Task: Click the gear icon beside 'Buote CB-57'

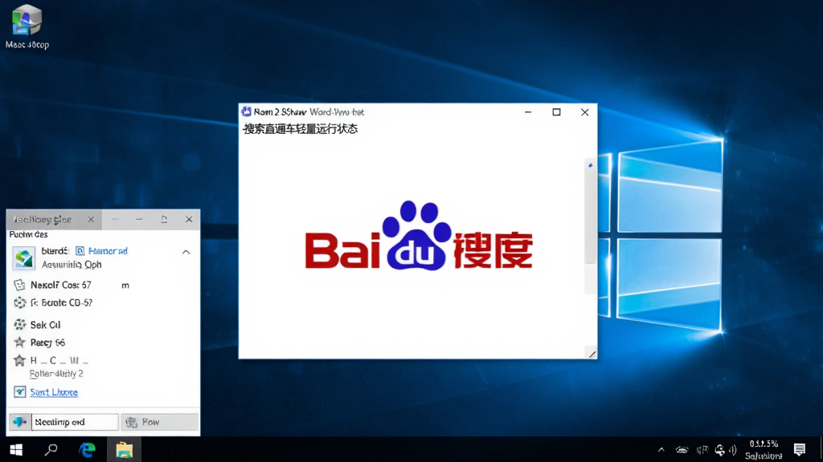Action: point(19,302)
